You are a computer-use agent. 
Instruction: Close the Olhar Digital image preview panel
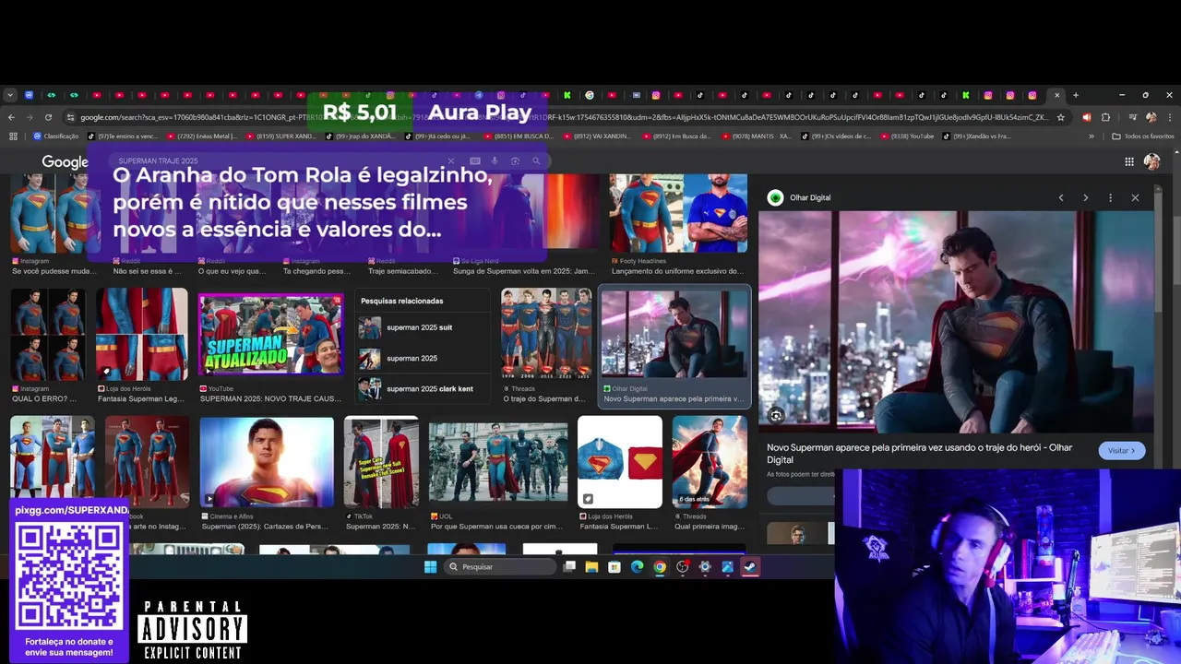pos(1135,197)
